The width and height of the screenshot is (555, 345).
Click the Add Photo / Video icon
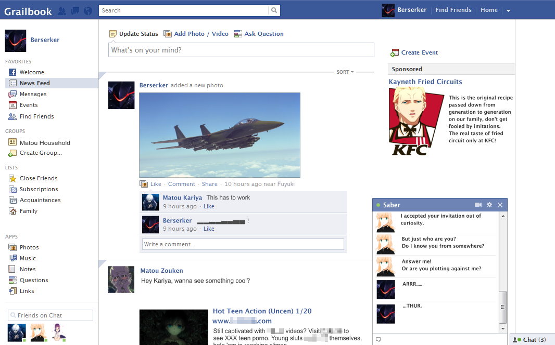168,34
